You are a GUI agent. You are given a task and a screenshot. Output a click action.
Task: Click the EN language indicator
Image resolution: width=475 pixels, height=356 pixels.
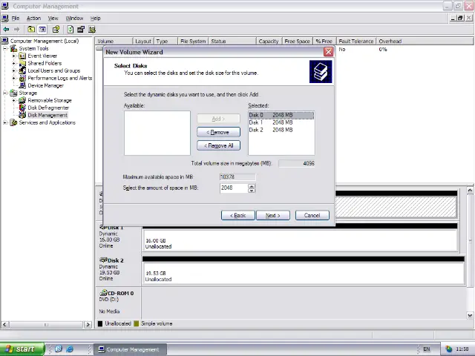tap(426, 349)
